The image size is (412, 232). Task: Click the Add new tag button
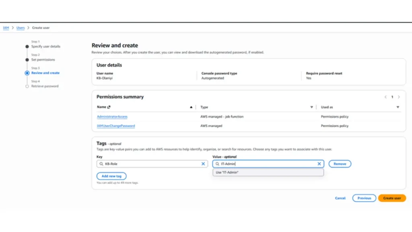click(x=111, y=176)
